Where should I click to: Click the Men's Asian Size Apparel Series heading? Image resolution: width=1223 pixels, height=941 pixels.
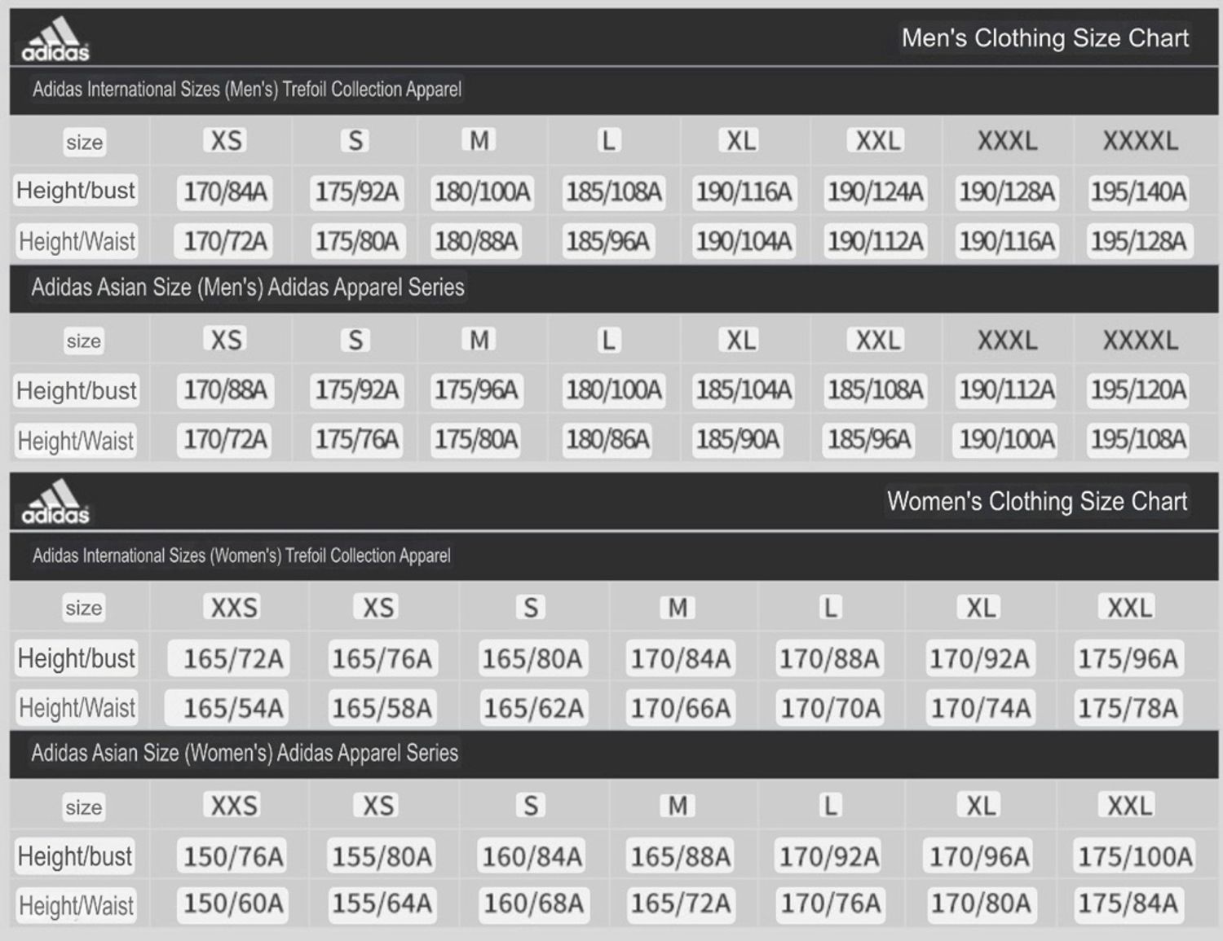pos(247,288)
